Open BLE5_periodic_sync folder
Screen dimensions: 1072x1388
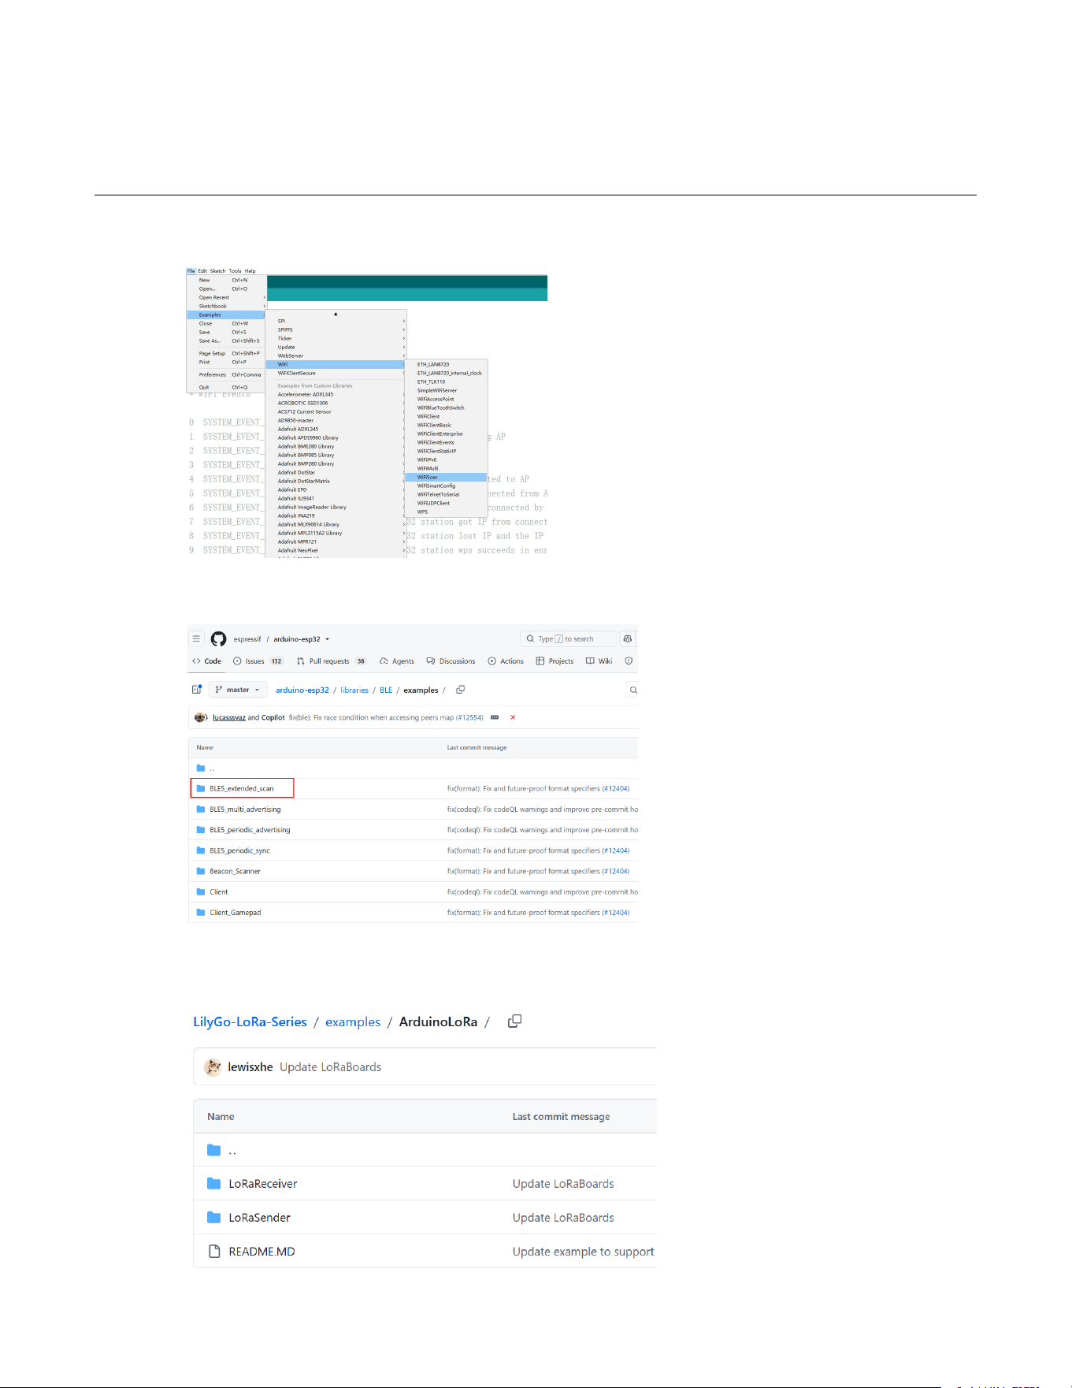point(239,850)
